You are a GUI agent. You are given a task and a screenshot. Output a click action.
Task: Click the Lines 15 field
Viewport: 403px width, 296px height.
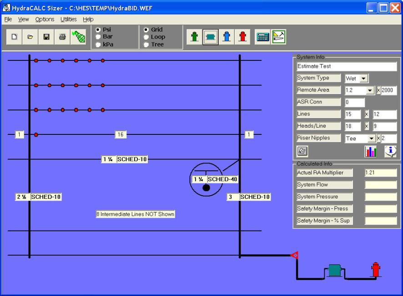[353, 114]
